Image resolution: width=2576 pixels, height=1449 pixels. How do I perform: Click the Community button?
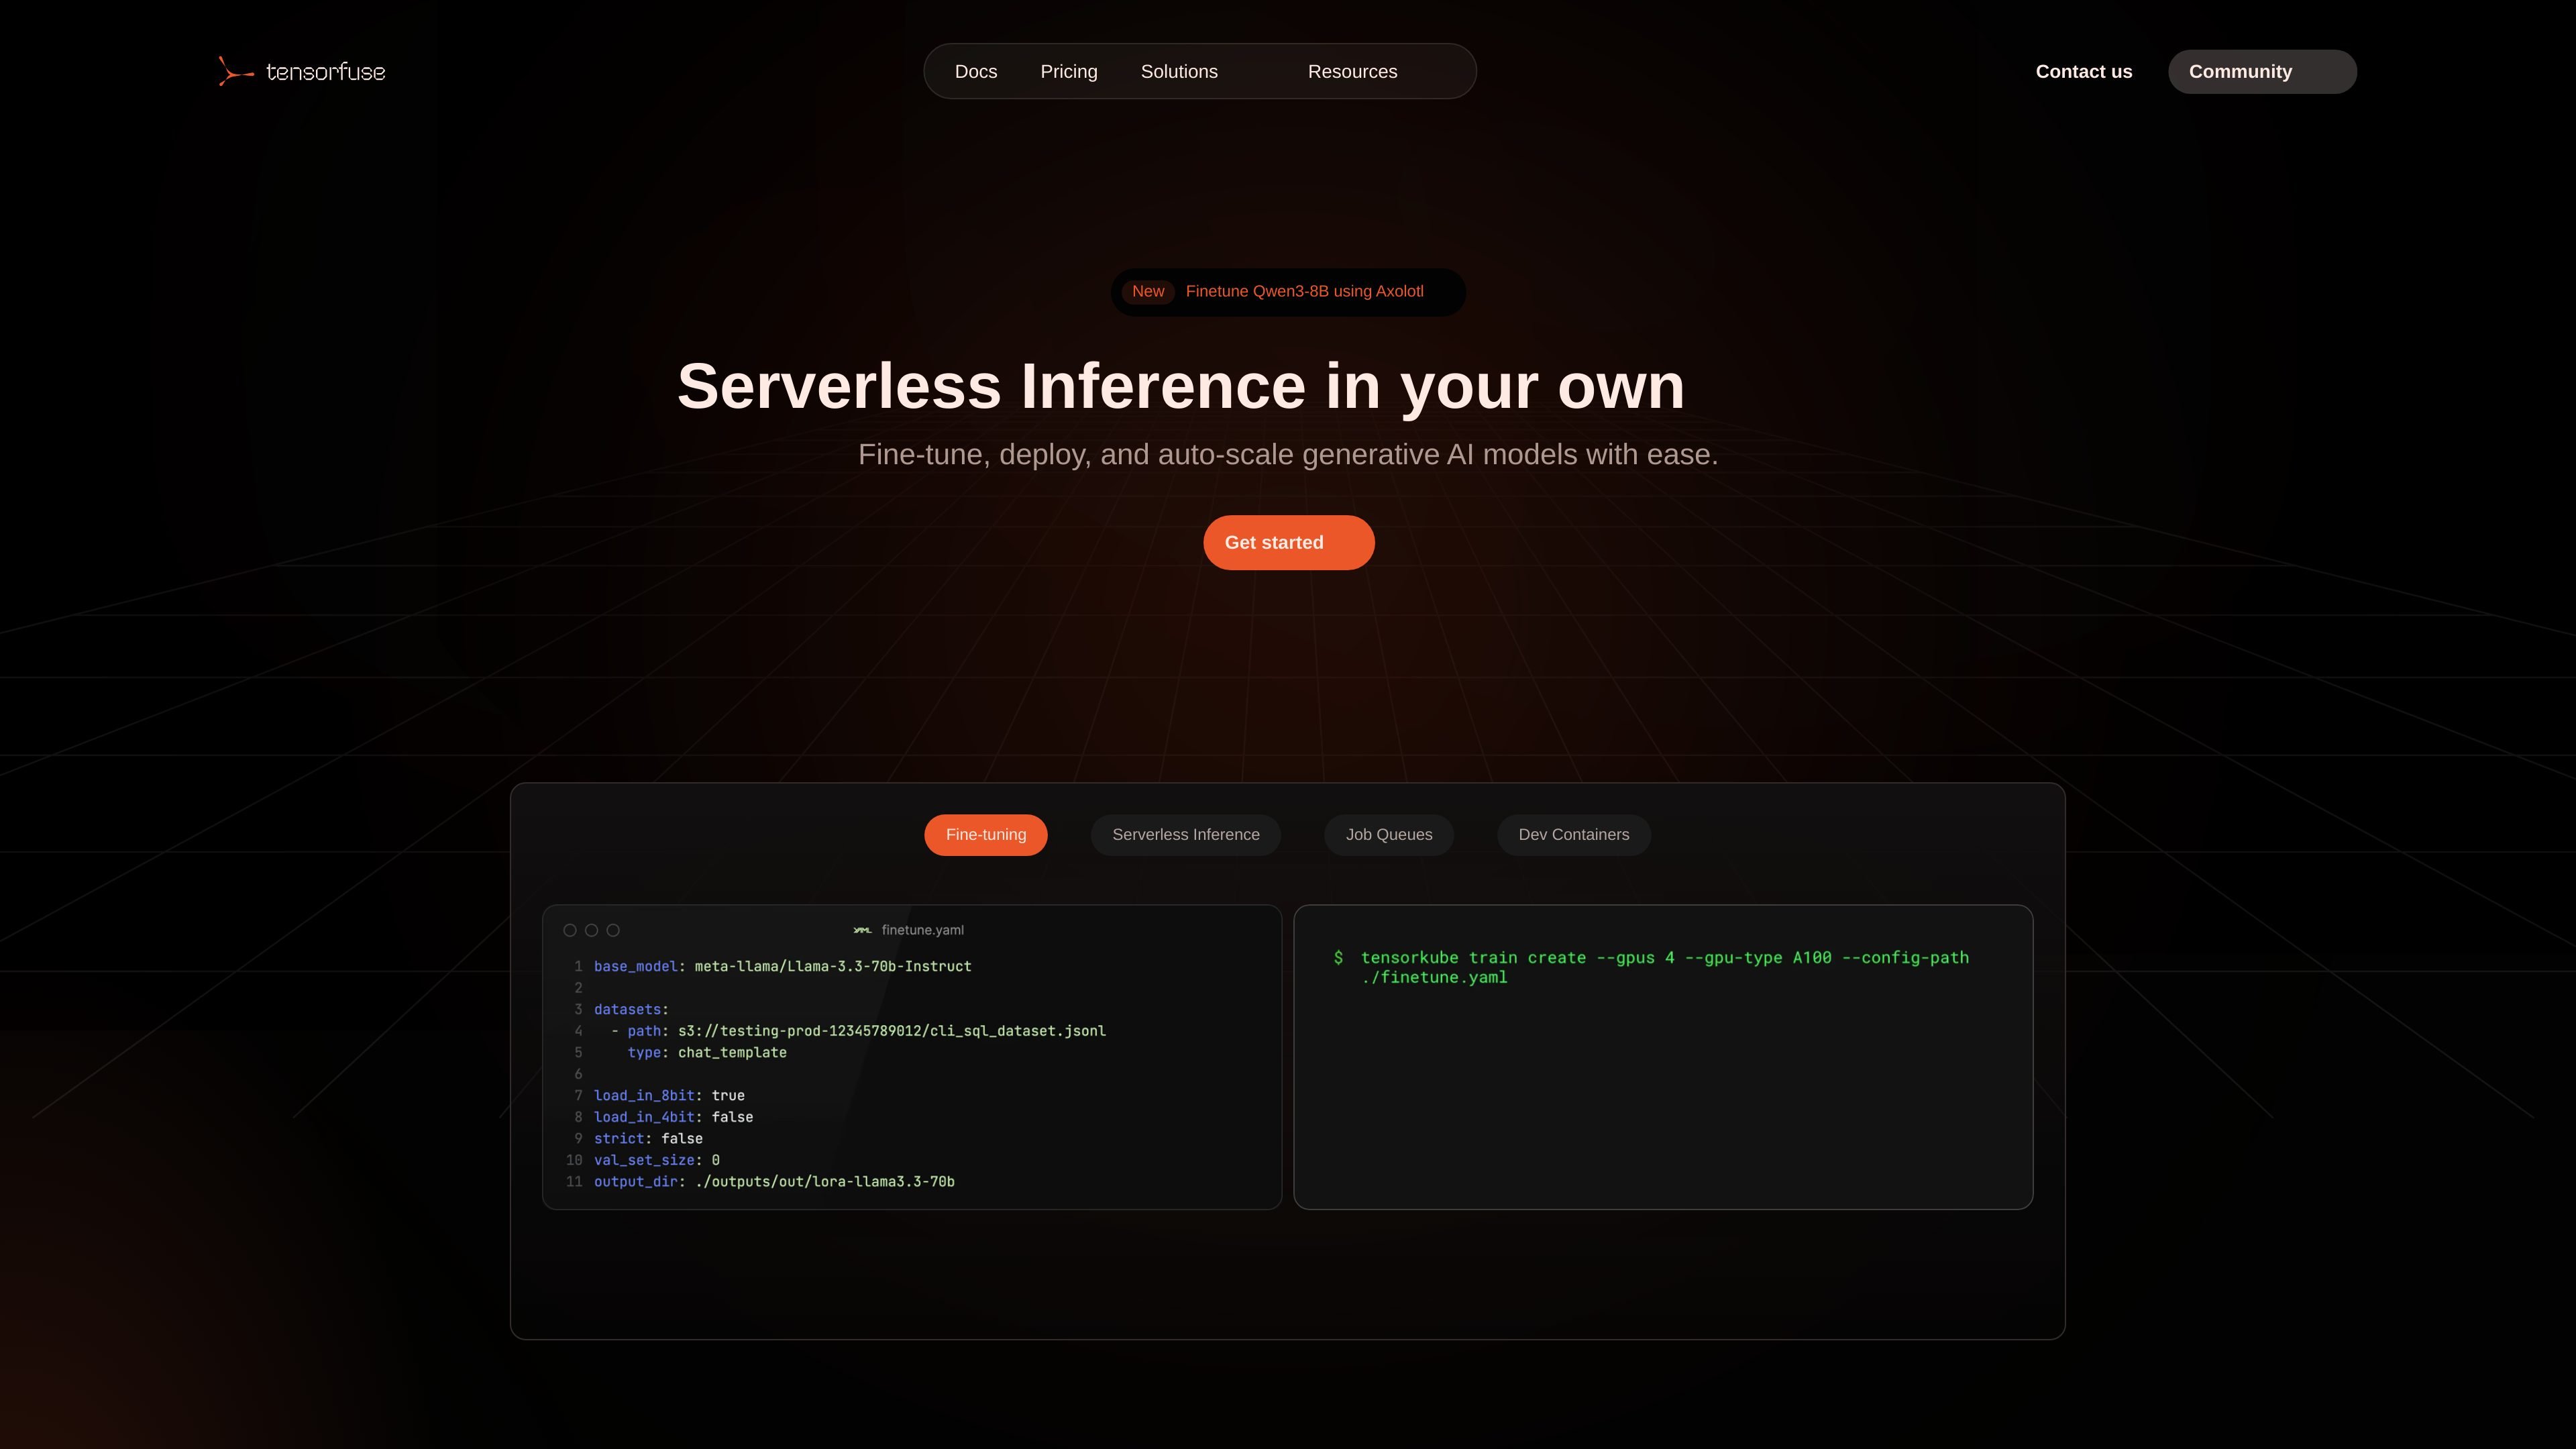click(x=2262, y=72)
